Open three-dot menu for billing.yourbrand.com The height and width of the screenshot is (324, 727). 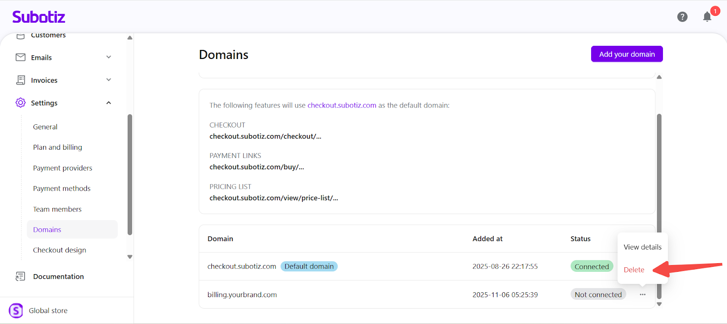642,295
